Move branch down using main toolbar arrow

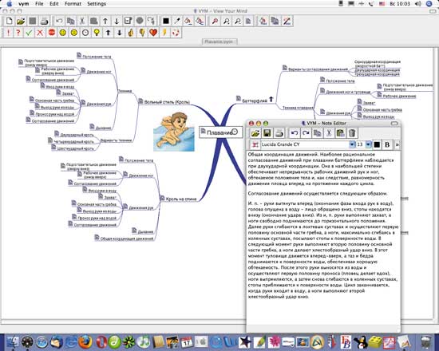(117, 21)
